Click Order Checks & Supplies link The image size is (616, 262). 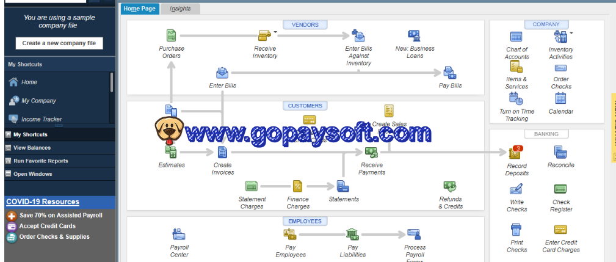click(x=54, y=236)
